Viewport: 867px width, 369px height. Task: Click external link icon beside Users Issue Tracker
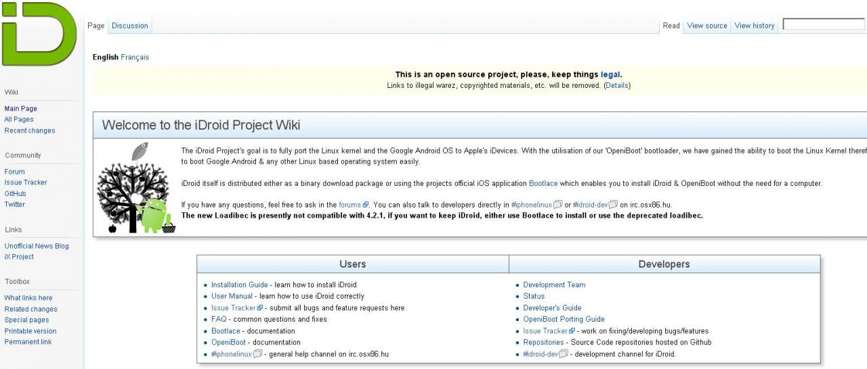pos(260,308)
